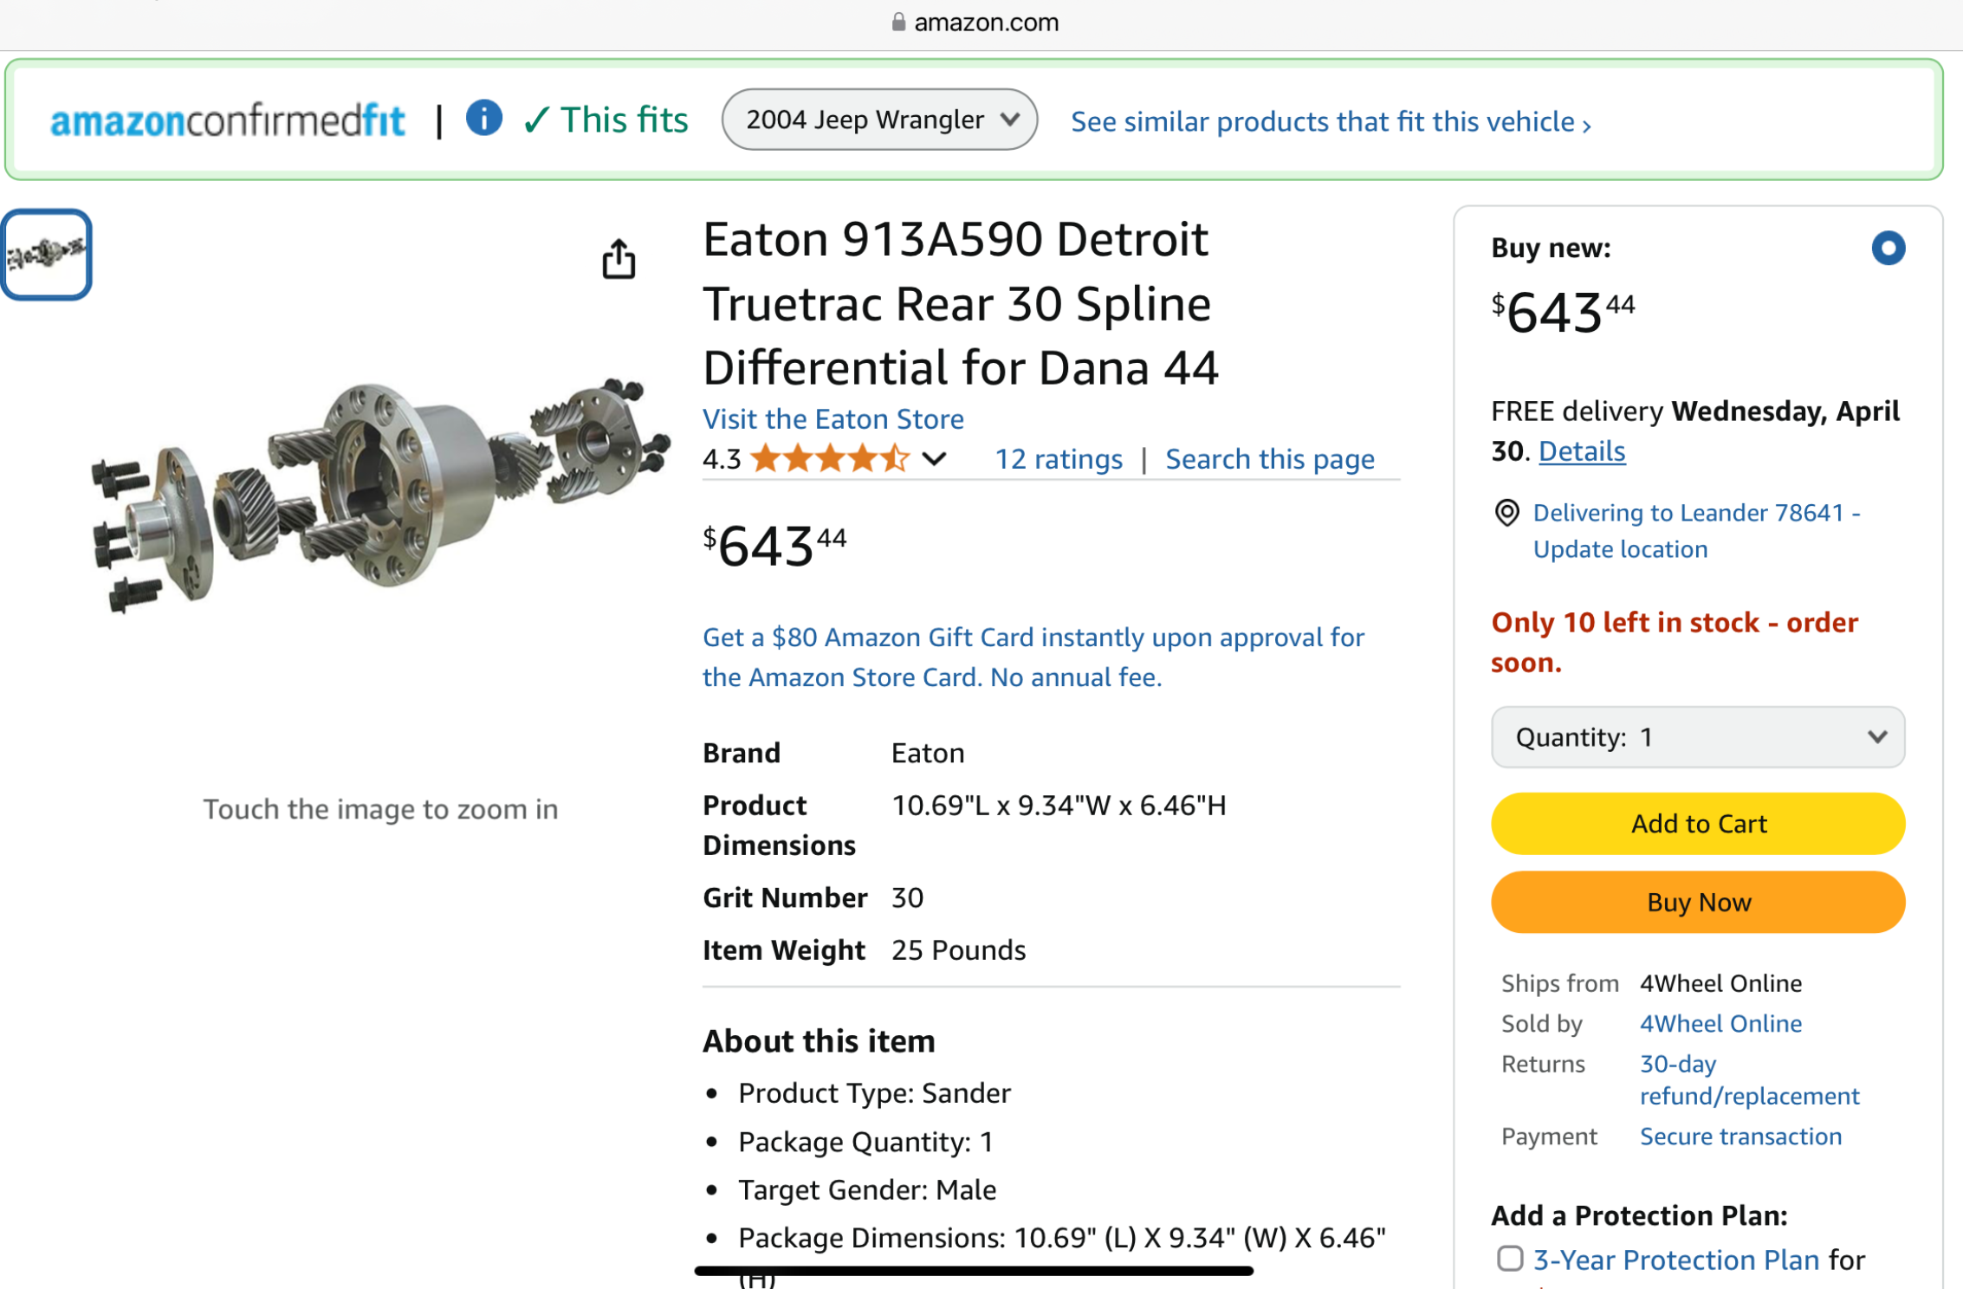Open the 2004 Jeep Wrangler vehicle dropdown

tap(879, 120)
